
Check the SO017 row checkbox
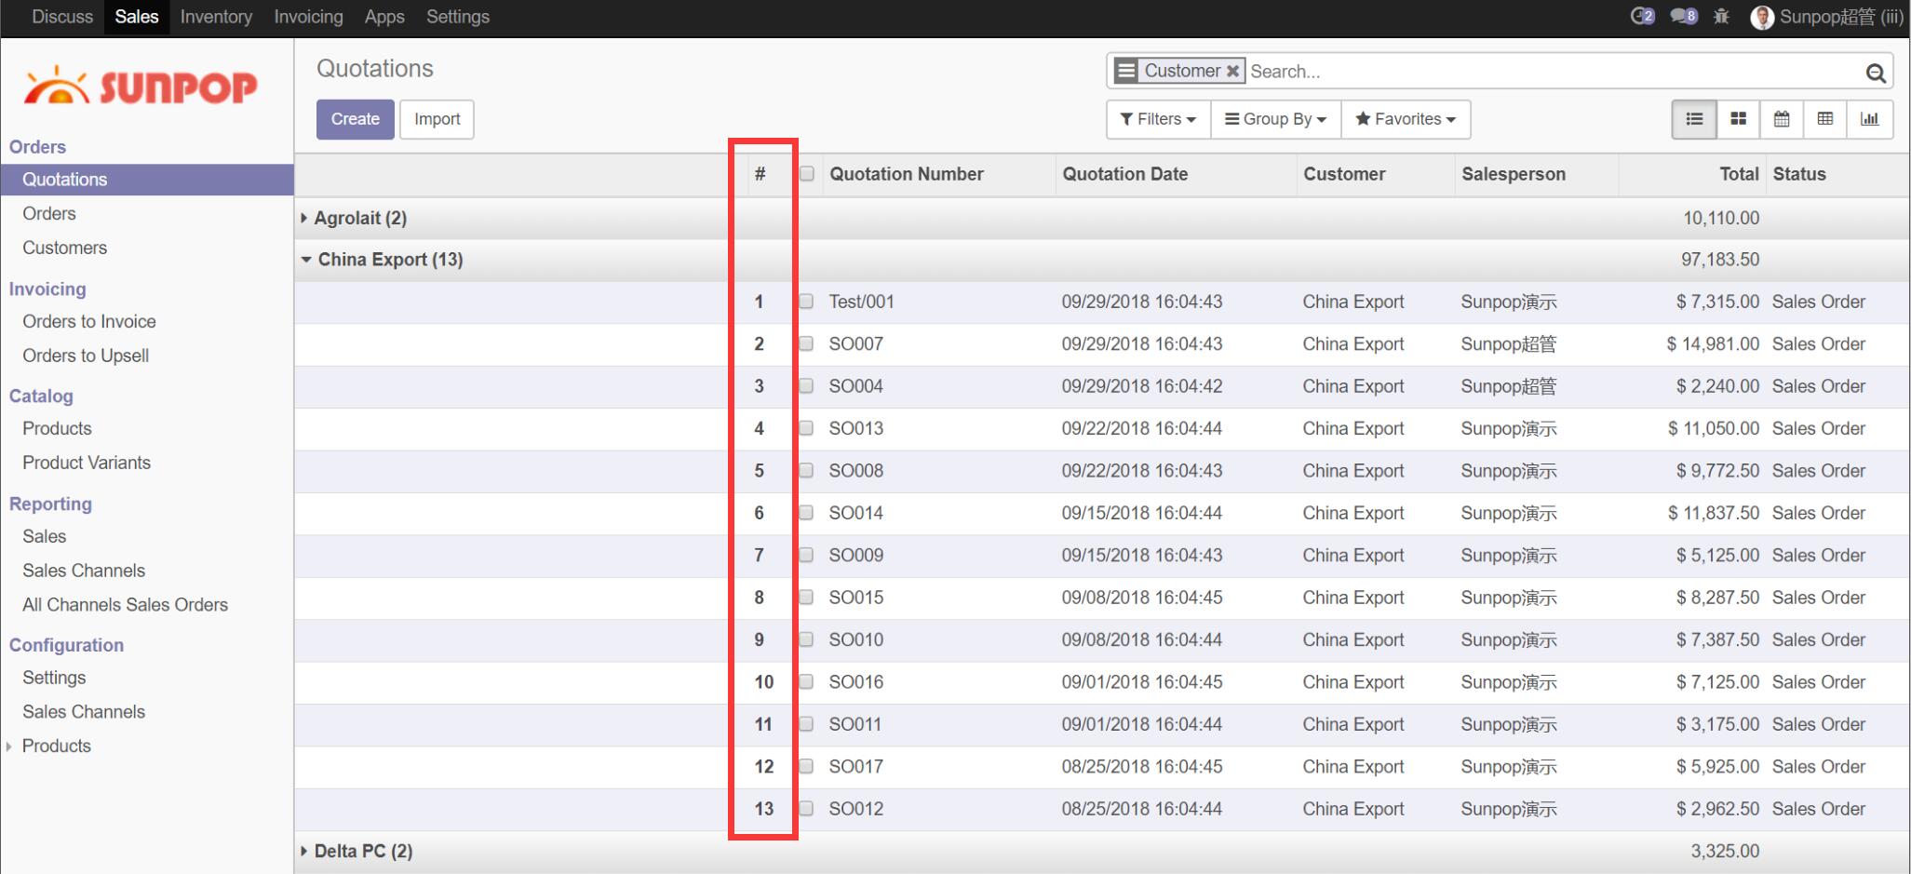[x=807, y=766]
